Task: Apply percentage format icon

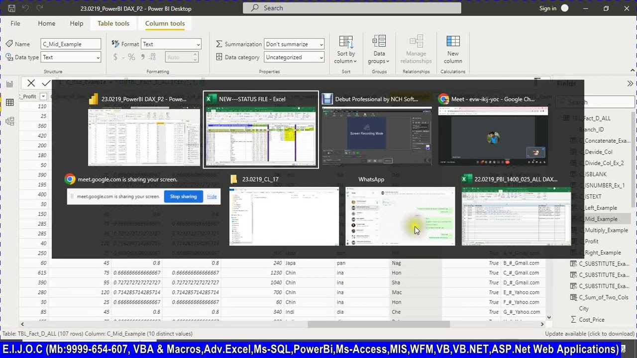Action: (131, 57)
